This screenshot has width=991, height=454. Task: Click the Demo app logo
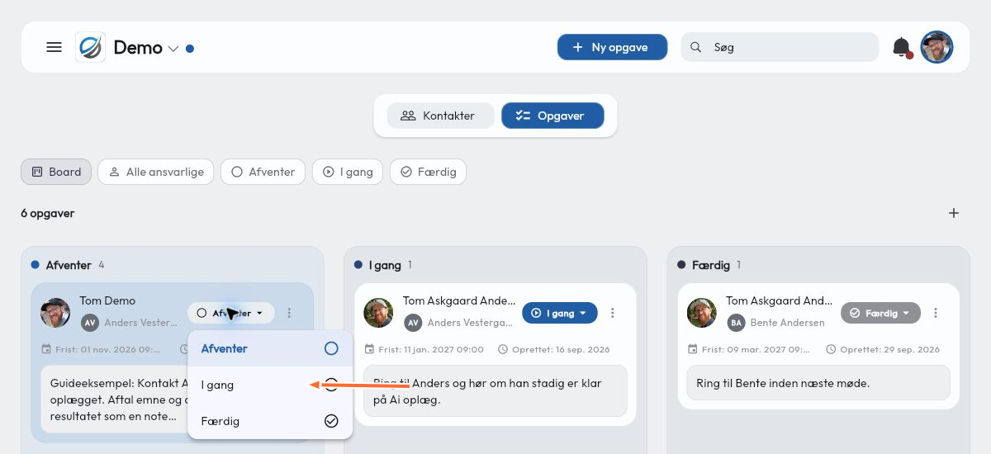coord(90,47)
